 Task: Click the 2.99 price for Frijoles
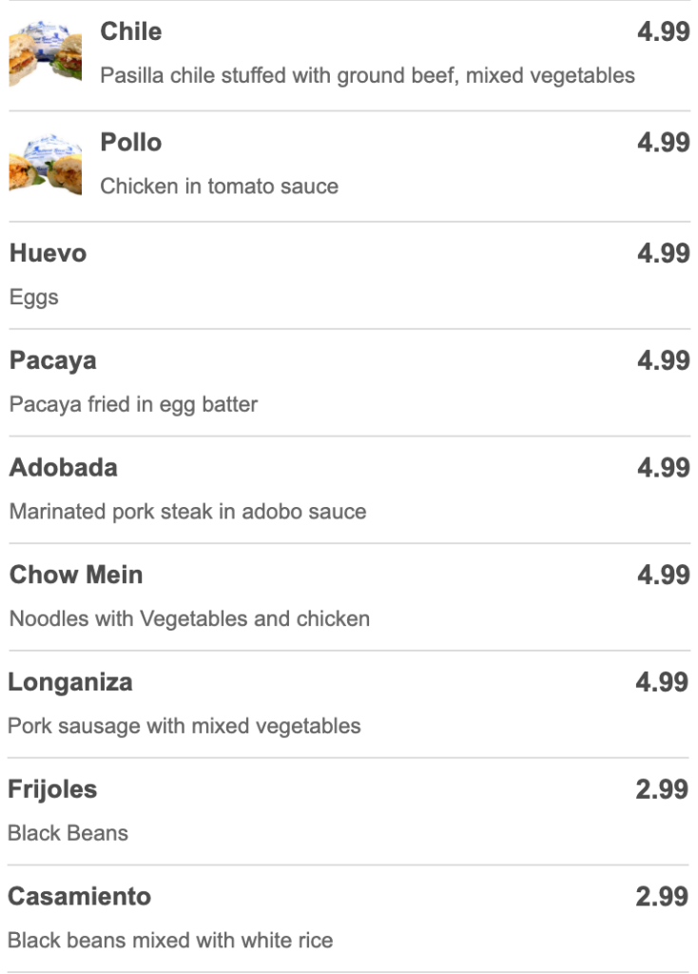click(662, 789)
